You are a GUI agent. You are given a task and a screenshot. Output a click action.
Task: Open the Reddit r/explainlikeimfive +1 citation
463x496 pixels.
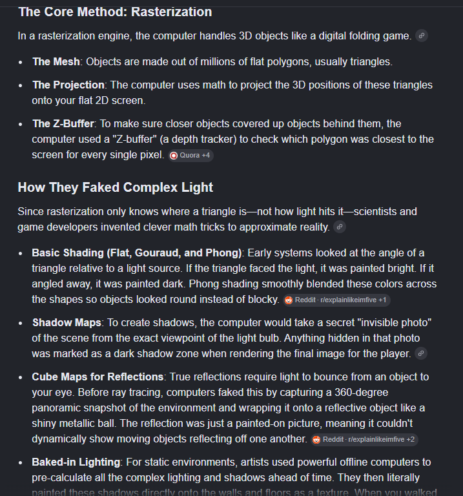pyautogui.click(x=336, y=300)
